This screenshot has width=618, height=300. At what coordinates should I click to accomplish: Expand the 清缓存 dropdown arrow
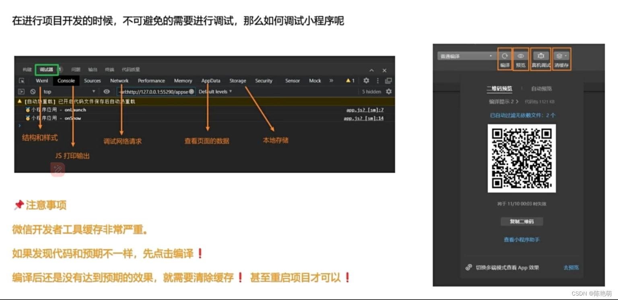coord(566,56)
